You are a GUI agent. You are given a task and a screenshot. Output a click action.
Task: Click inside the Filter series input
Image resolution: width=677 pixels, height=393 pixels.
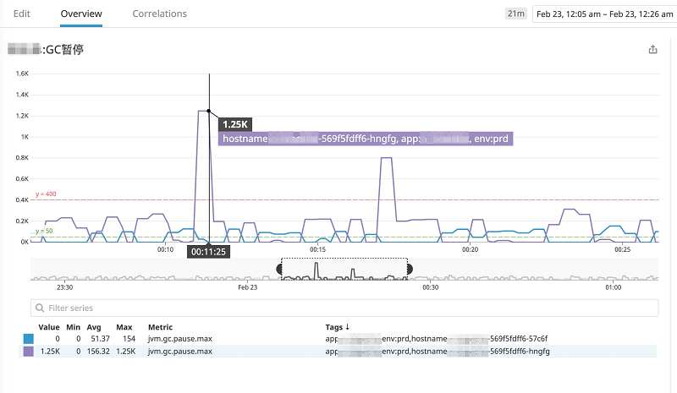(x=338, y=308)
